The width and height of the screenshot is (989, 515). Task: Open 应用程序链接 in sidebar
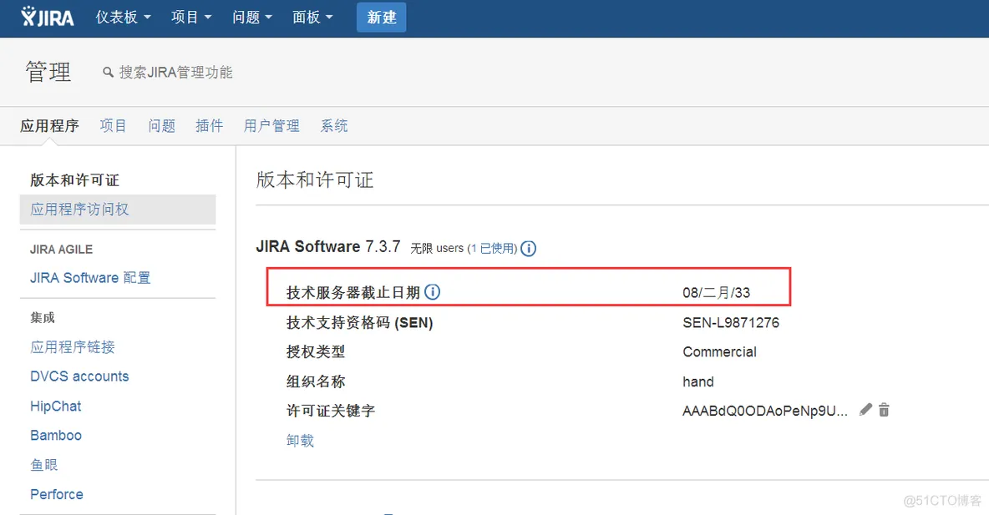click(x=73, y=346)
